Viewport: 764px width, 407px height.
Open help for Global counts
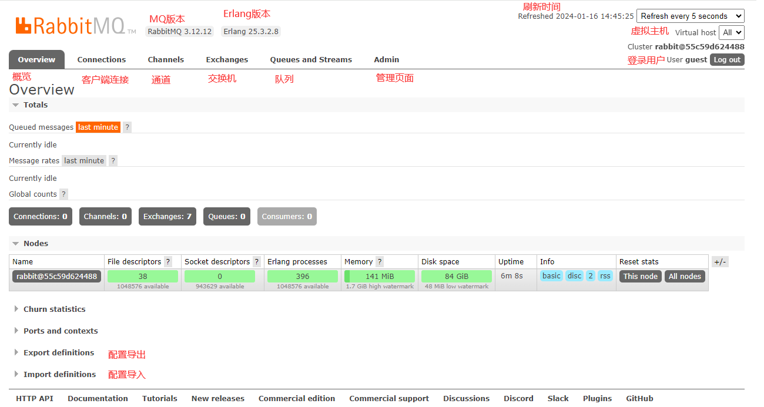click(63, 194)
